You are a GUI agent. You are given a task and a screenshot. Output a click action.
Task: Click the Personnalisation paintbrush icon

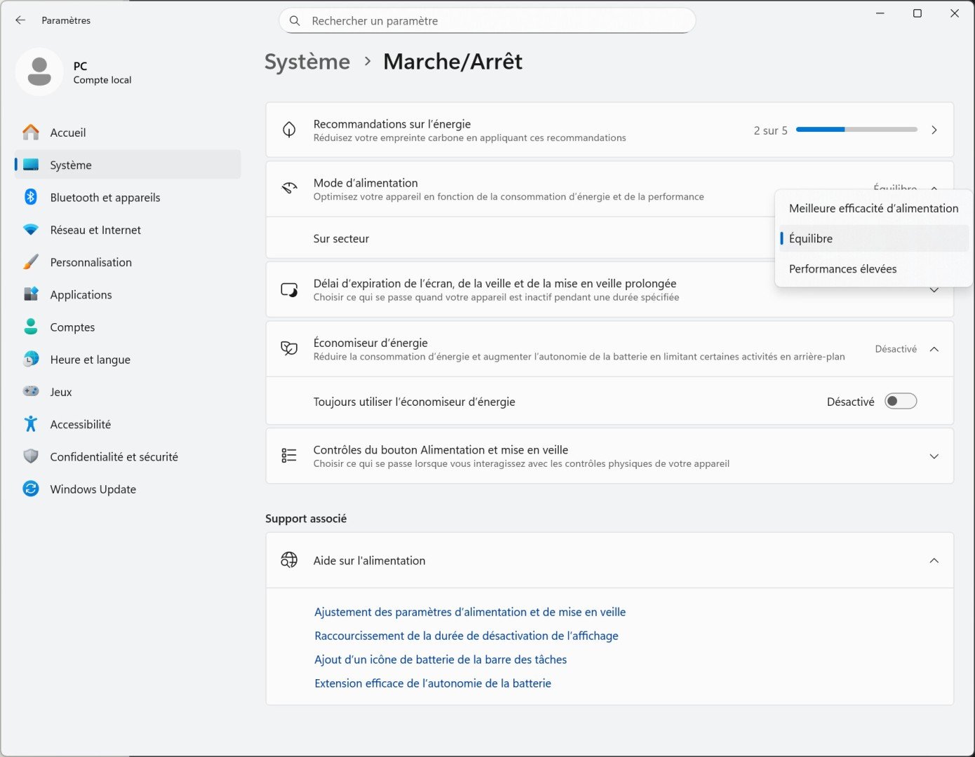tap(31, 262)
